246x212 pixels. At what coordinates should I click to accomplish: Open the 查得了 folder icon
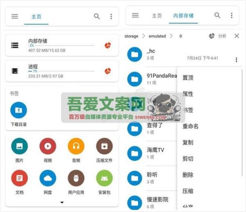[x=135, y=129]
